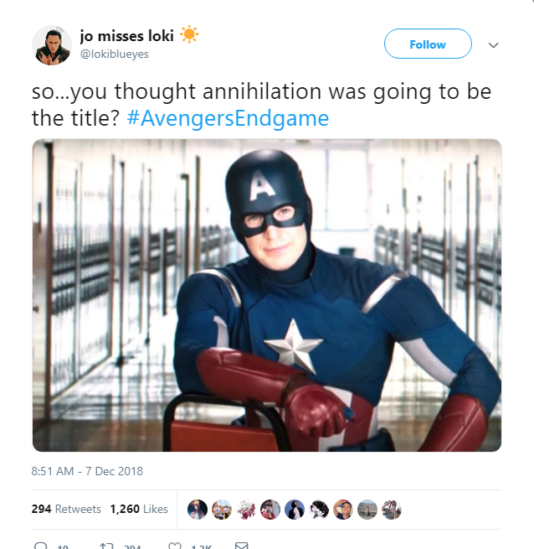Click the retweet arrows icon
Viewport: 534px width, 549px height.
(x=106, y=546)
